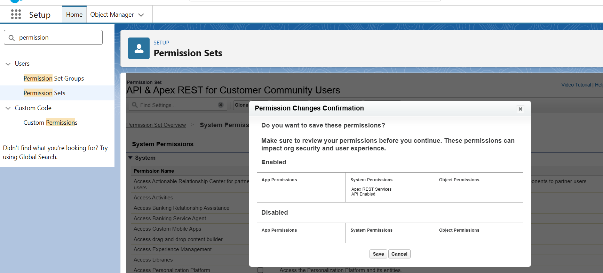Image resolution: width=603 pixels, height=273 pixels.
Task: Open the Object Manager dropdown arrow
Action: pyautogui.click(x=141, y=15)
